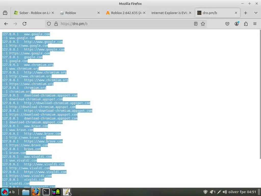This screenshot has width=261, height=196.
Task: Open the pixel monster taskbar app icon
Action: tap(56, 192)
